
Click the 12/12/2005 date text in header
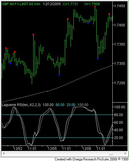(x=52, y=4)
